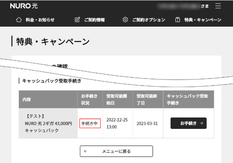This screenshot has height=163, width=233.
Task: Click the gift icon beside 特典・キャンペーン
Action: click(x=177, y=20)
